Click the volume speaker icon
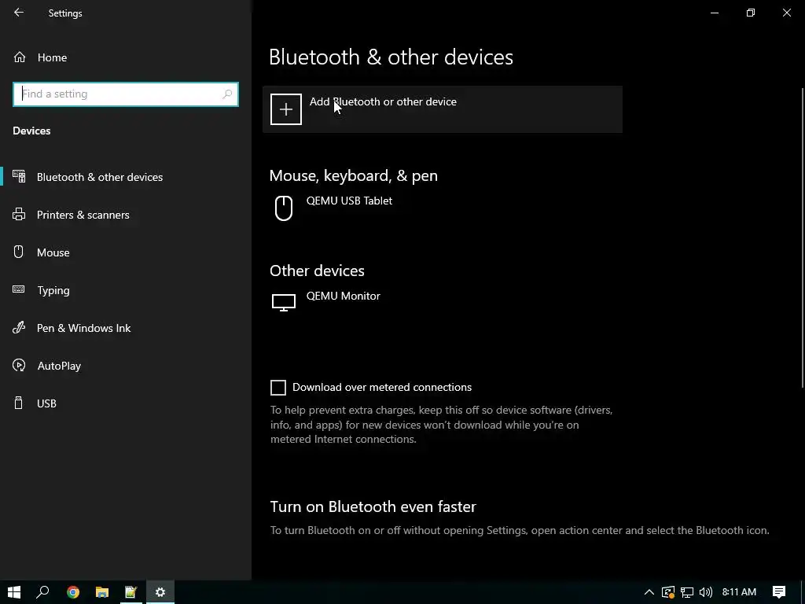 tap(706, 592)
